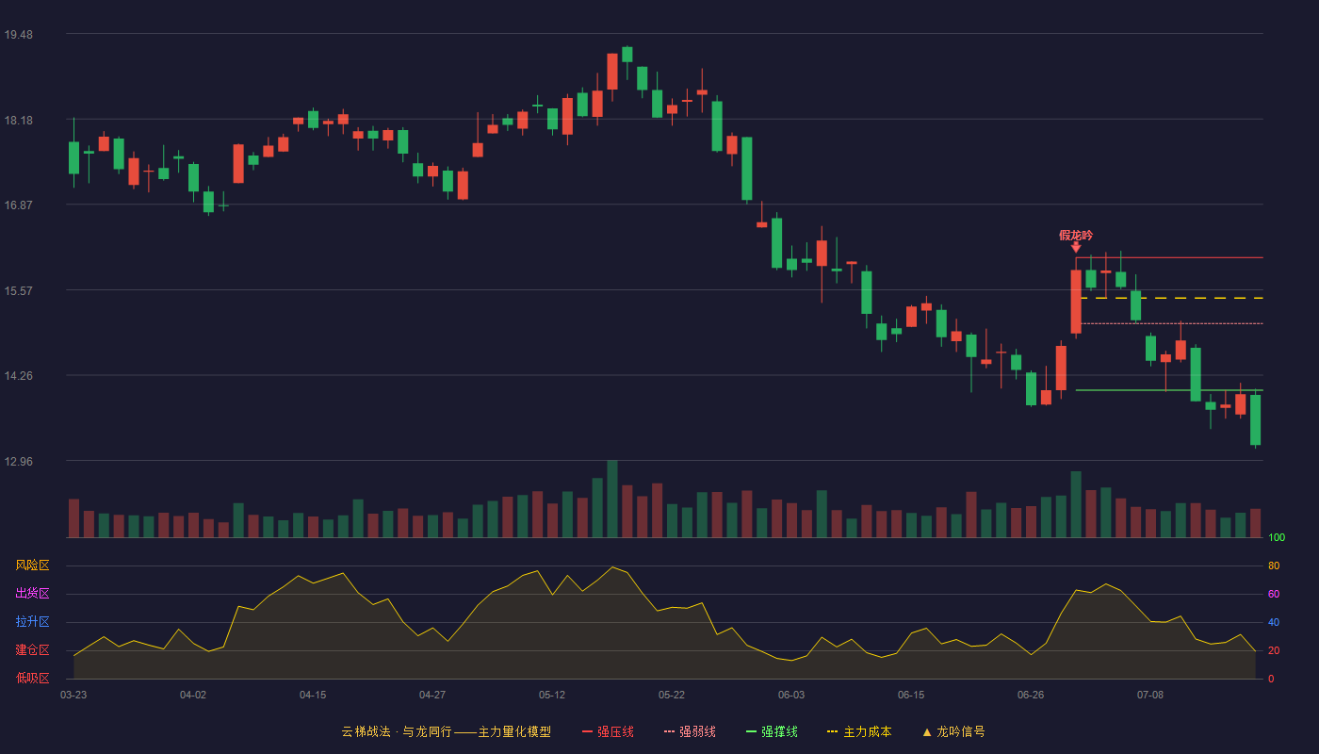Click the tallest volume bar in May

pyautogui.click(x=612, y=499)
